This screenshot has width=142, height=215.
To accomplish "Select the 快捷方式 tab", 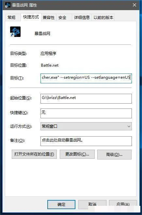I will point(31,17).
